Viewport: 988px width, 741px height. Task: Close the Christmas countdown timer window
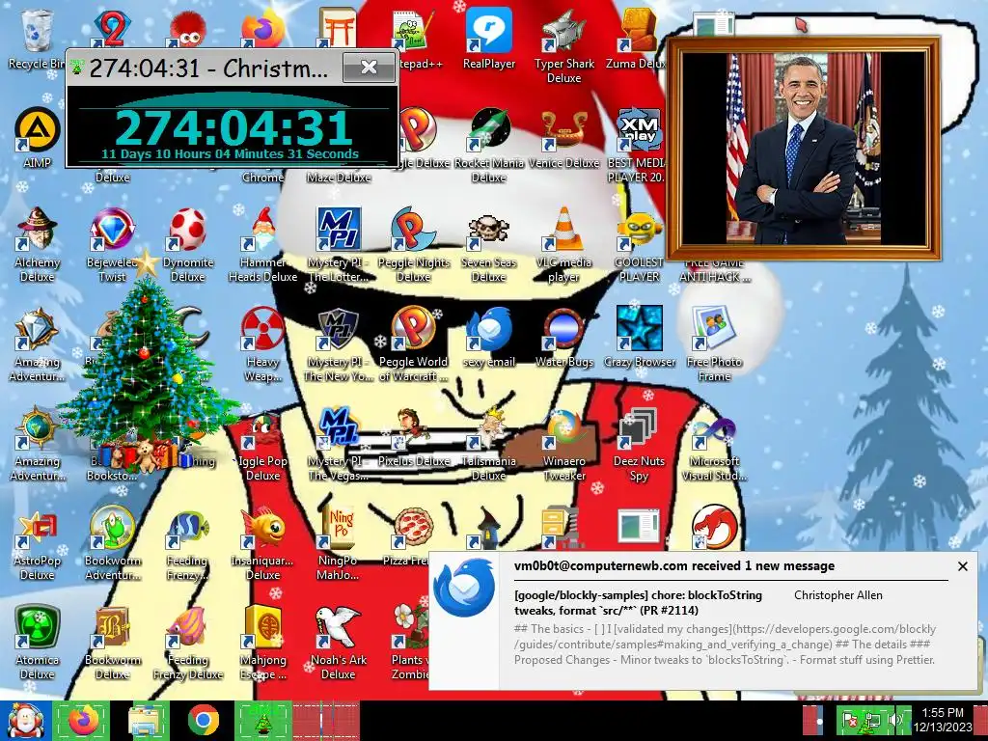click(370, 67)
